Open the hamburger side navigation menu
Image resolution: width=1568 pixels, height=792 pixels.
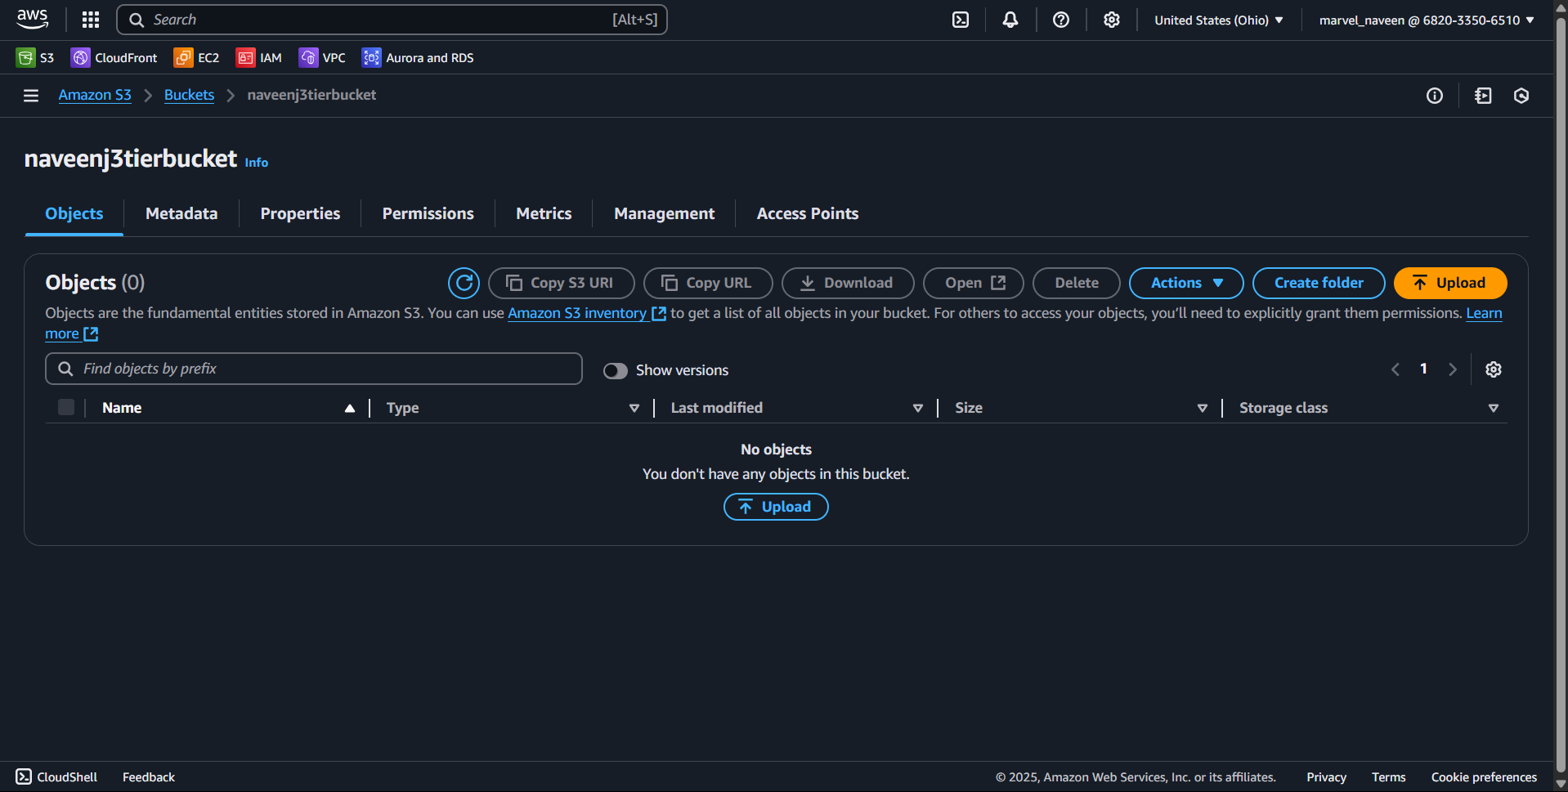31,96
